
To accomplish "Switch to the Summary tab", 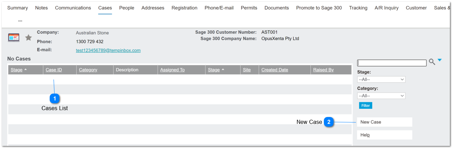I will [18, 8].
